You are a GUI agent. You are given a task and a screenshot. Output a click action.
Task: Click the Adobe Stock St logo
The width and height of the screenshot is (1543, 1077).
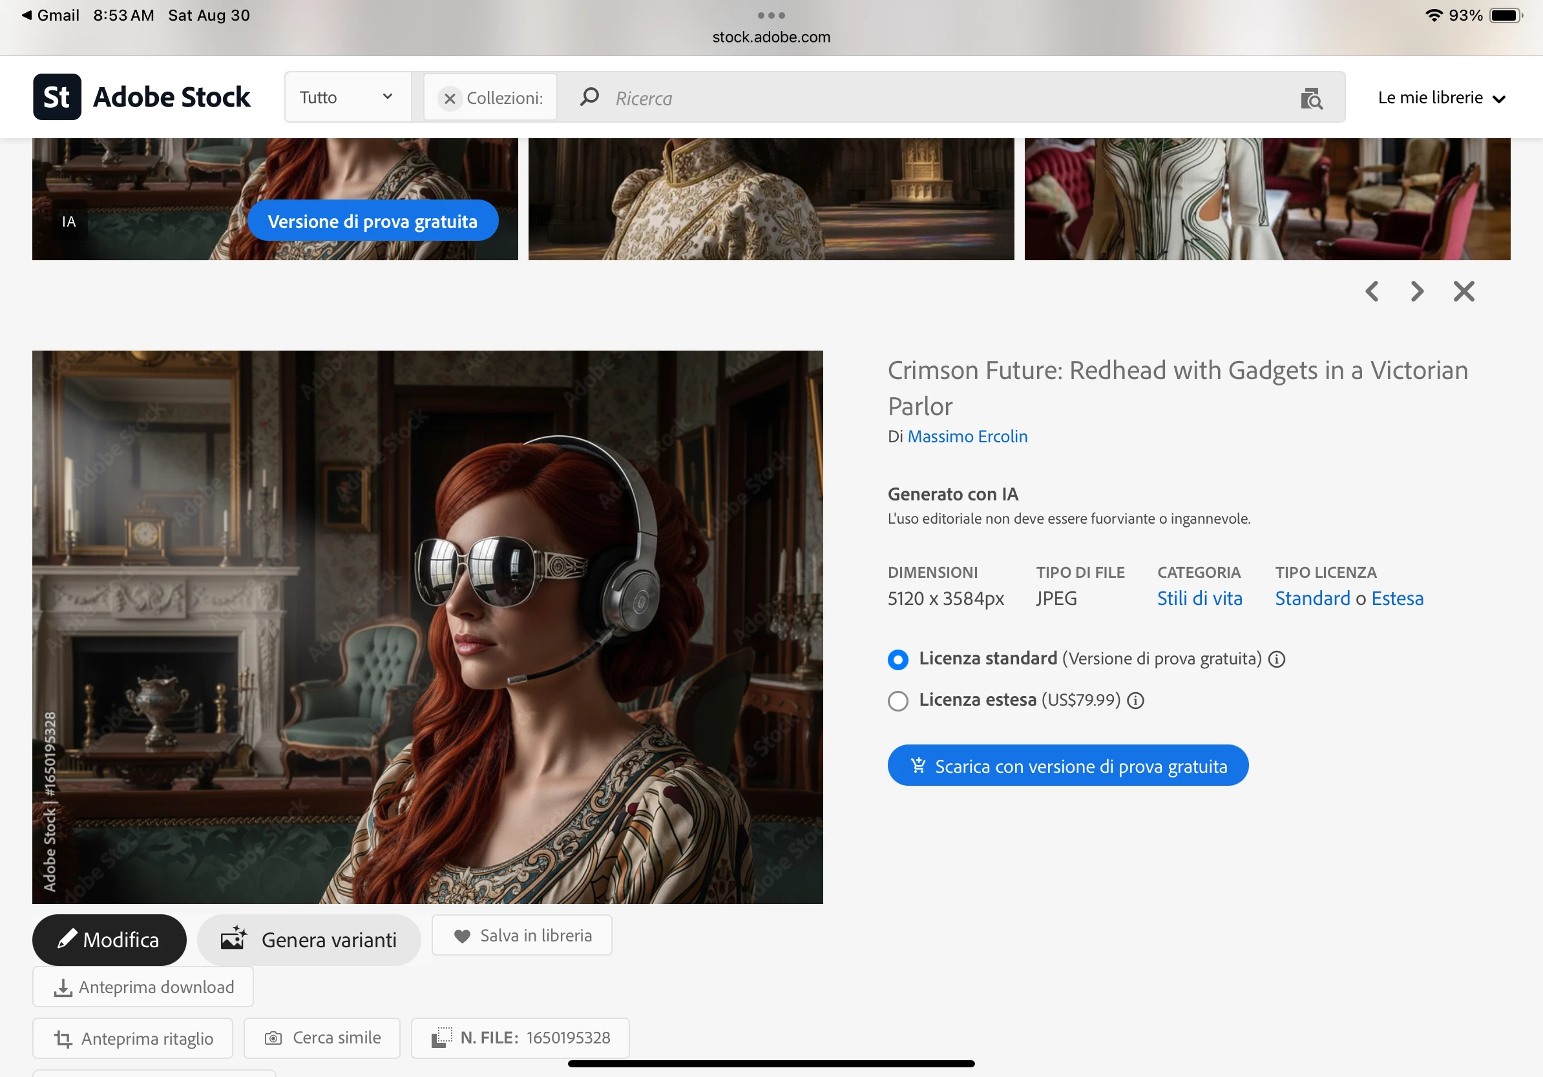(x=57, y=97)
